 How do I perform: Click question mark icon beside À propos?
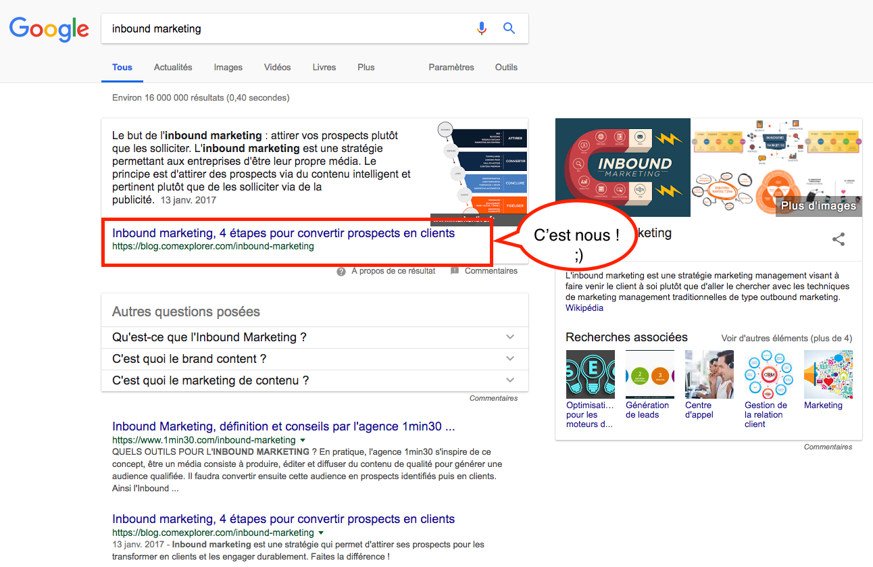coord(341,270)
